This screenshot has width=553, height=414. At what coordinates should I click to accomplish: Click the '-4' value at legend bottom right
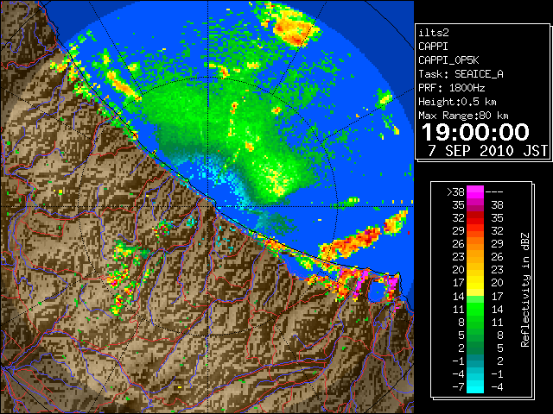coord(497,387)
